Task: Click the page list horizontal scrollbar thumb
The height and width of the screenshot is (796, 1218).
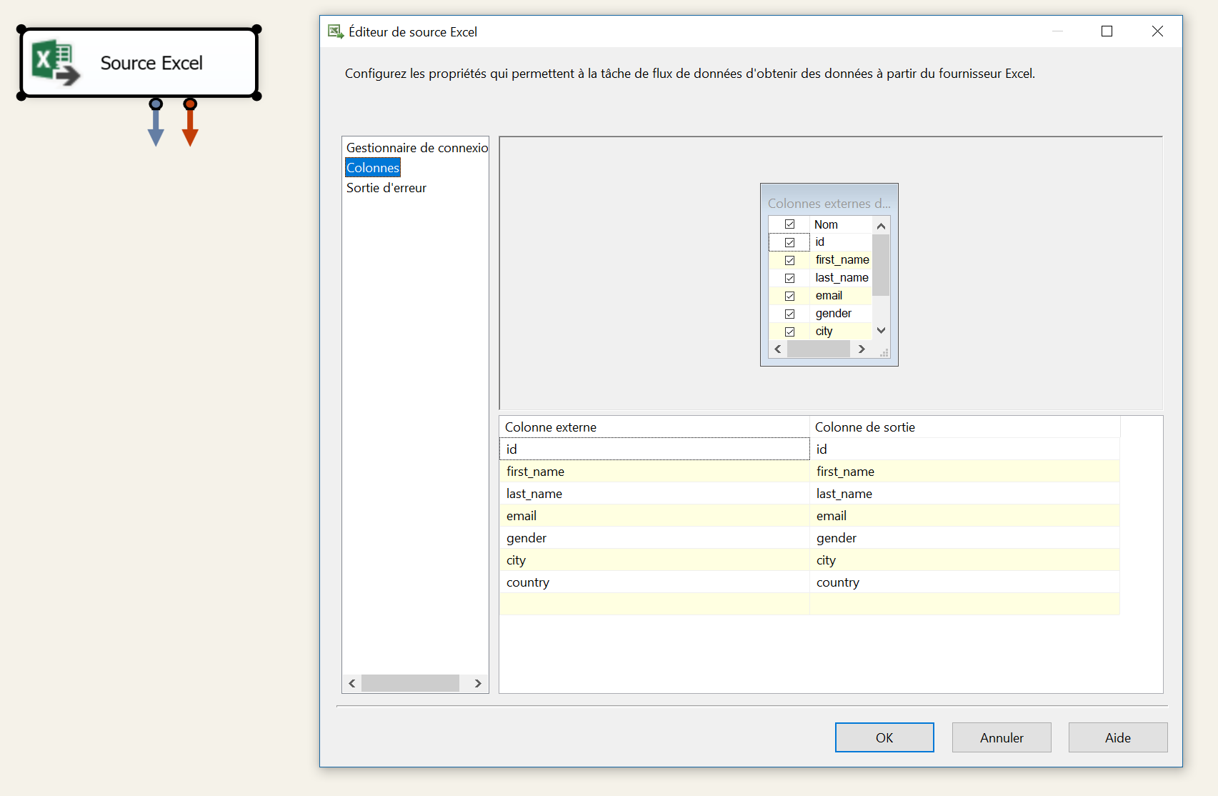Action: tap(410, 684)
